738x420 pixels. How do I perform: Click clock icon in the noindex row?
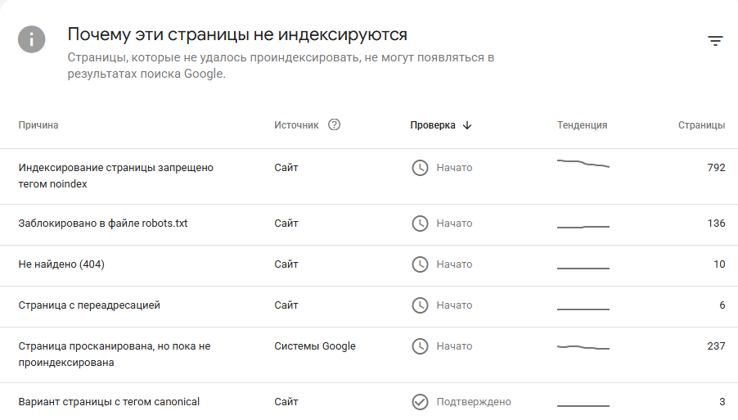420,168
